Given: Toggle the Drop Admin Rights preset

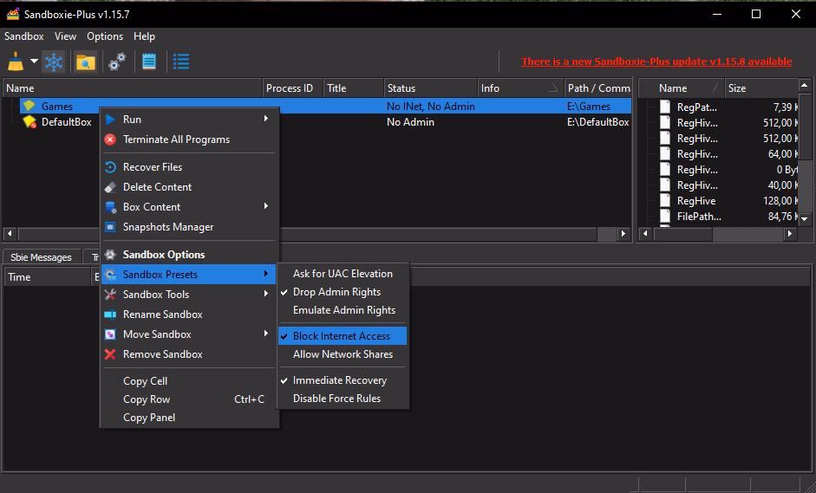Looking at the screenshot, I should (336, 292).
